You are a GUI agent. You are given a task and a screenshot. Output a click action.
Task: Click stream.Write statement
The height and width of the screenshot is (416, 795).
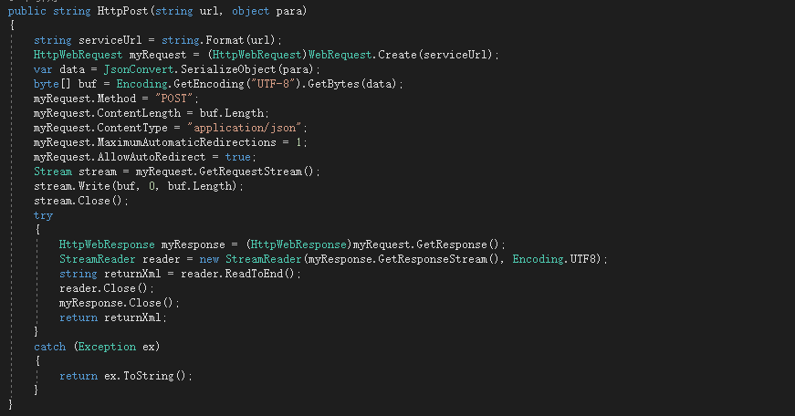coord(139,186)
